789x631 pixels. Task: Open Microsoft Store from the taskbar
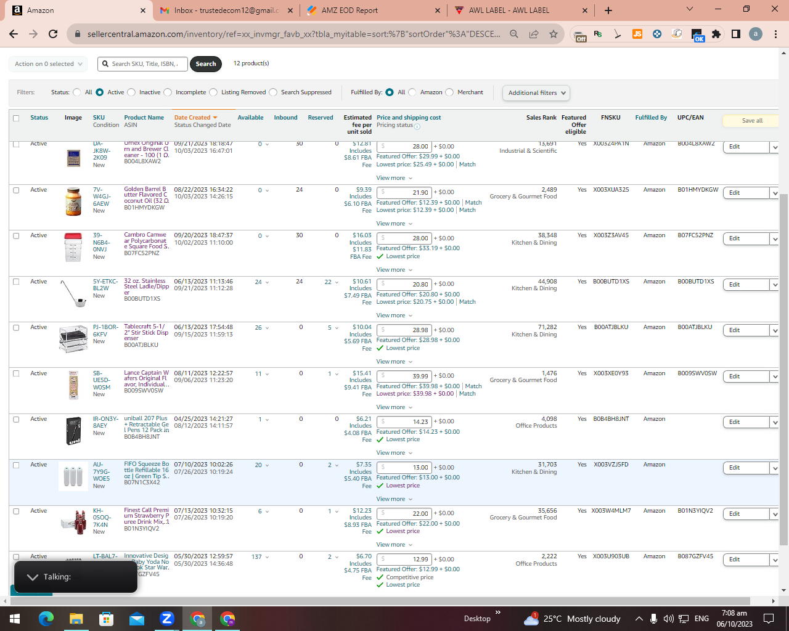click(x=106, y=618)
